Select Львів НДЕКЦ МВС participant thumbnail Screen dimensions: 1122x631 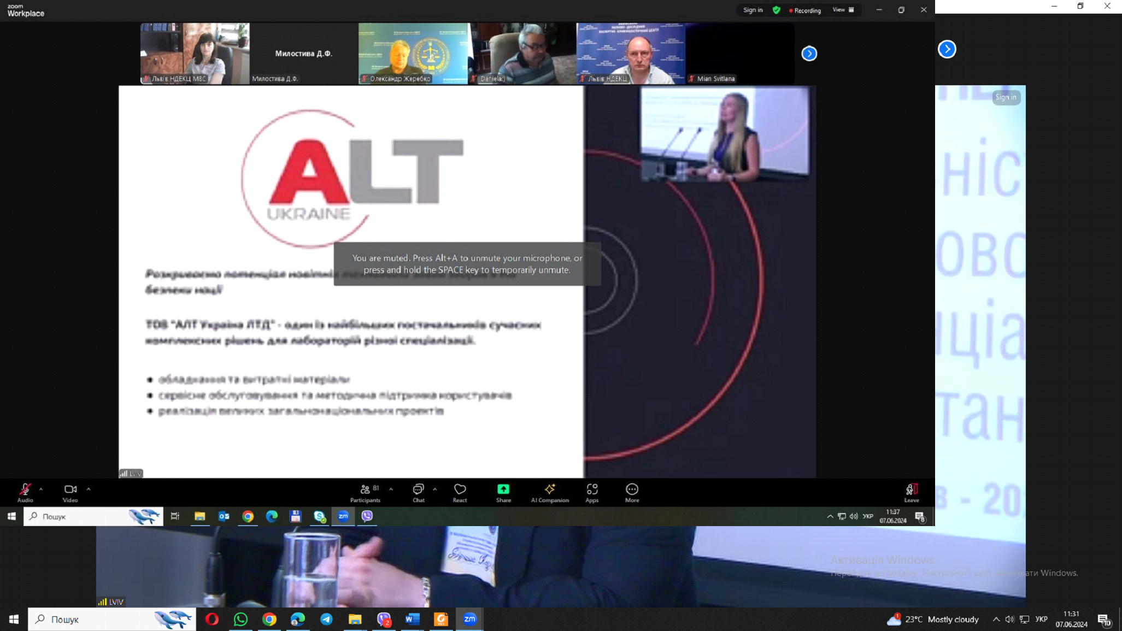click(x=195, y=53)
